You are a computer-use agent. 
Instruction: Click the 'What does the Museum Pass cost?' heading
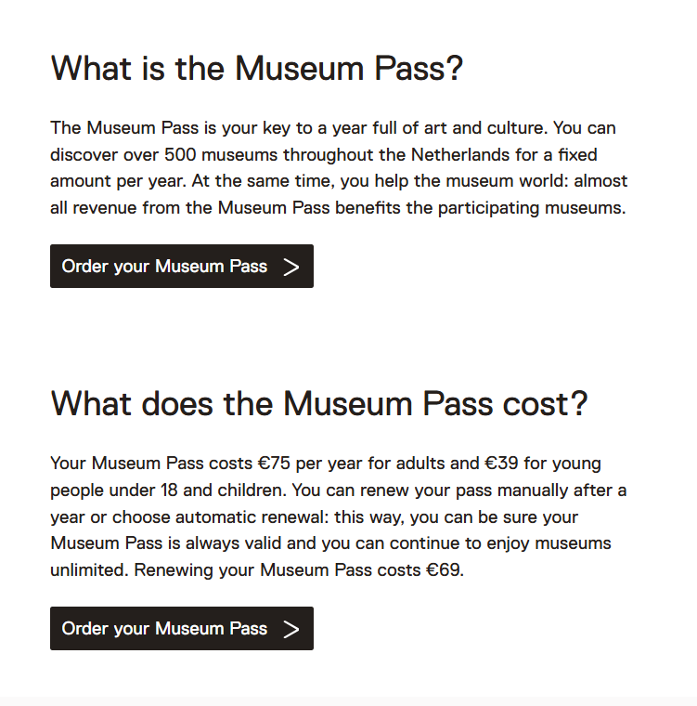(x=319, y=403)
